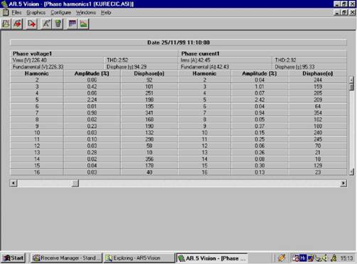Image resolution: width=357 pixels, height=264 pixels.
Task: Click the telescope icon in the toolbar
Action: (x=46, y=23)
